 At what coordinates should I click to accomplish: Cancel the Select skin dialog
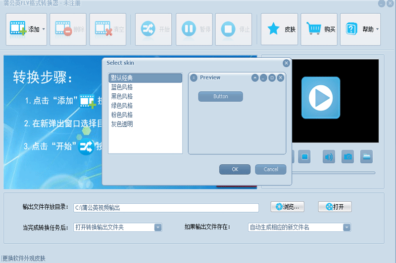point(271,169)
